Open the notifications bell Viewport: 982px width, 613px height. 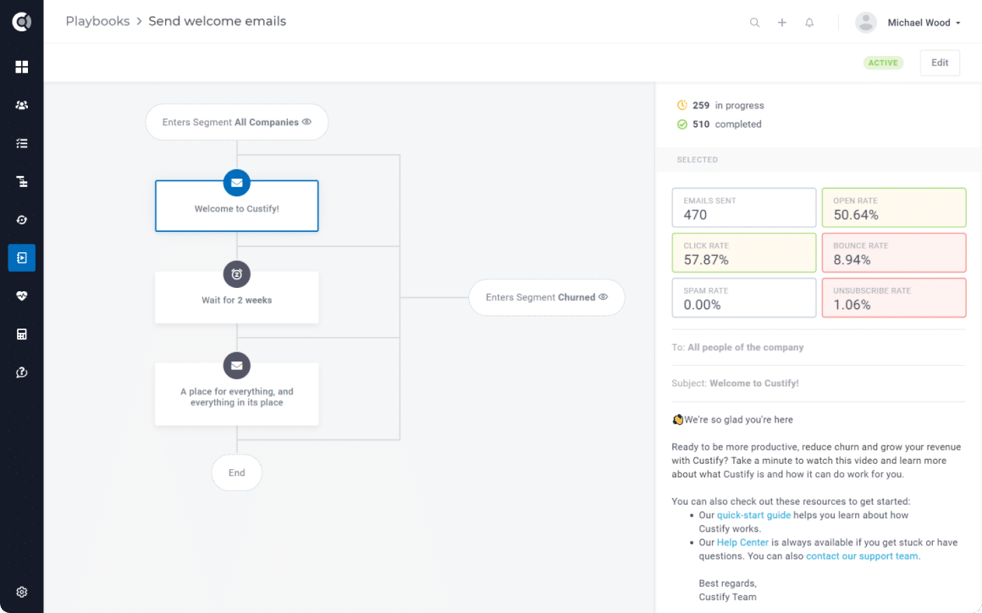pos(810,23)
